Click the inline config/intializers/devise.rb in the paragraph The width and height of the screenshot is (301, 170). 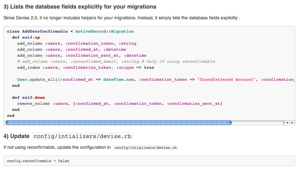(x=146, y=147)
